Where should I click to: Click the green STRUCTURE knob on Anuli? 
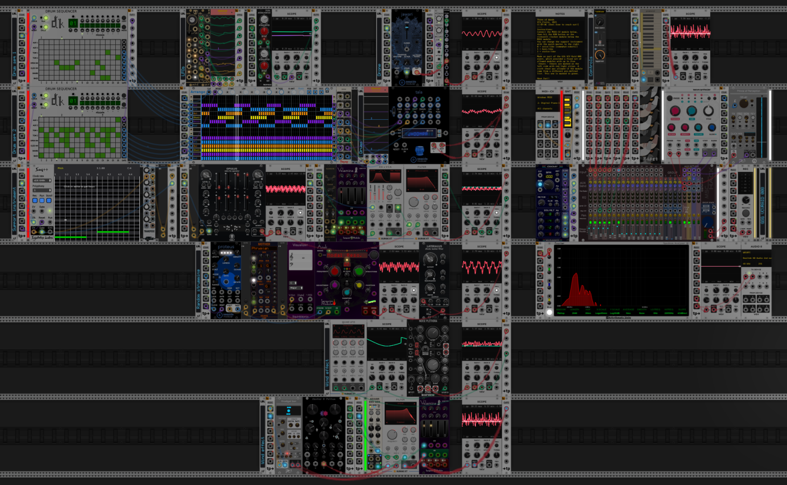point(359,271)
